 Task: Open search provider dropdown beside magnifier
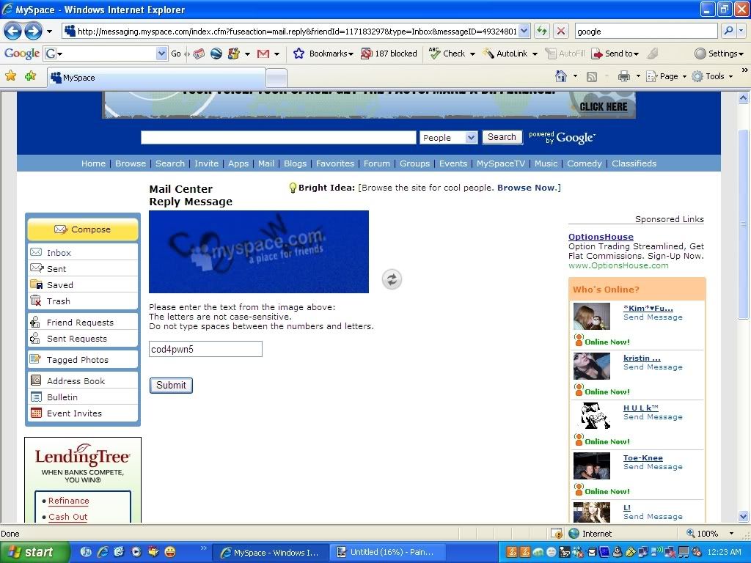pos(741,32)
